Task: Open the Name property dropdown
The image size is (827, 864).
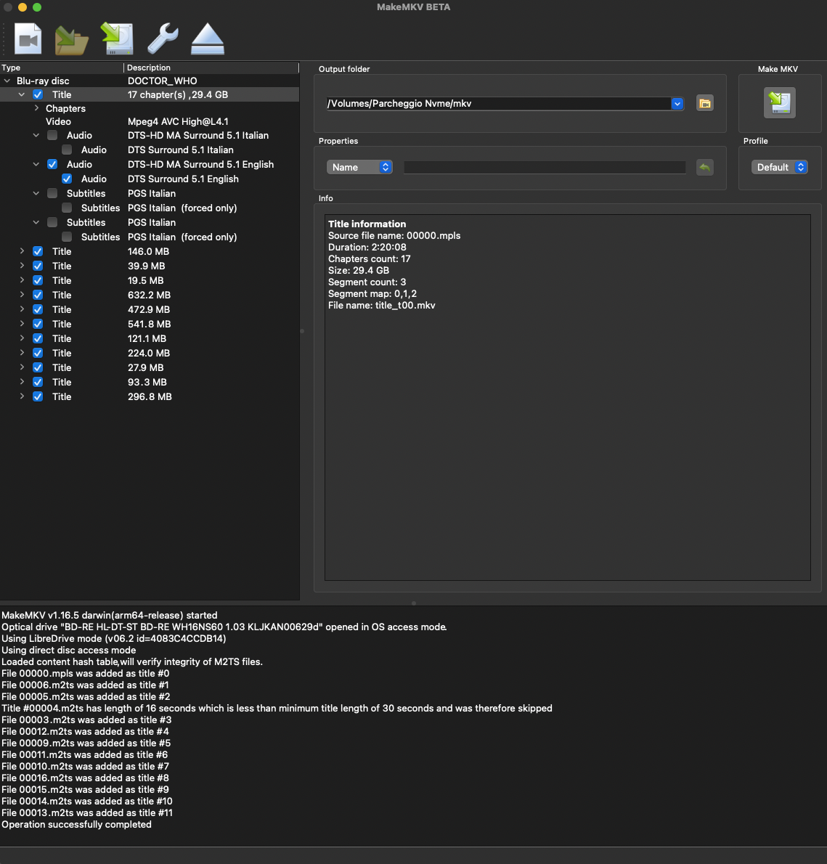Action: click(x=359, y=168)
